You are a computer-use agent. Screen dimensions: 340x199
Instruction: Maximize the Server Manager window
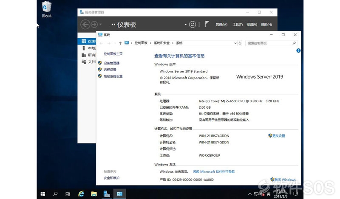coord(259,12)
